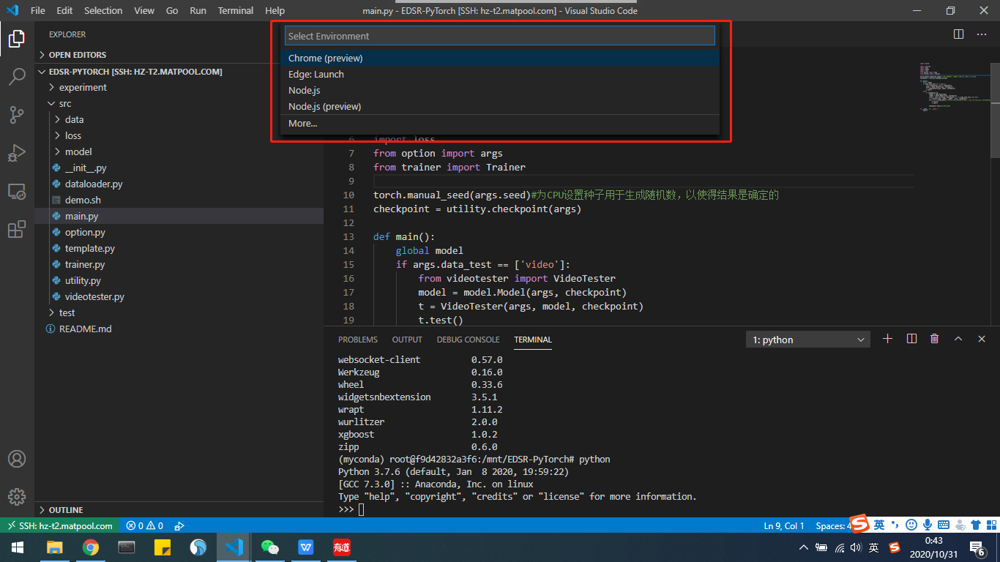Viewport: 1000px width, 562px height.
Task: Click Ln 9, Col 1 in status bar
Action: click(784, 525)
